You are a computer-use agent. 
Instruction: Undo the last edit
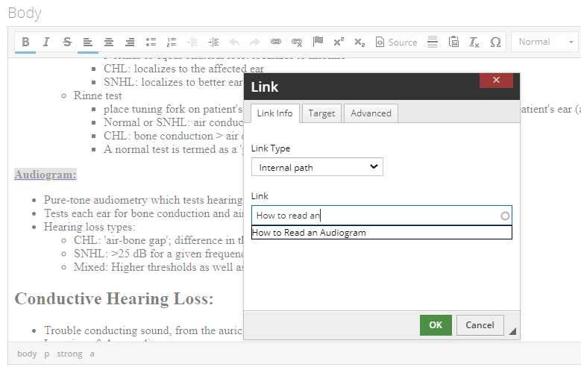(x=234, y=42)
